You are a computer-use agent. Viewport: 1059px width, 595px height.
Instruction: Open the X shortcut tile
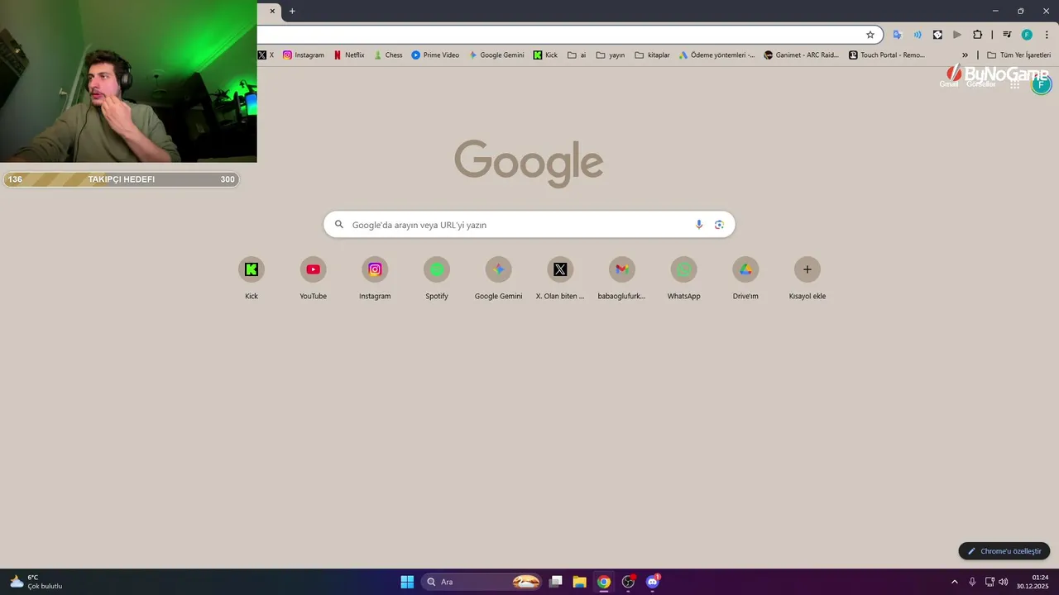pyautogui.click(x=560, y=269)
